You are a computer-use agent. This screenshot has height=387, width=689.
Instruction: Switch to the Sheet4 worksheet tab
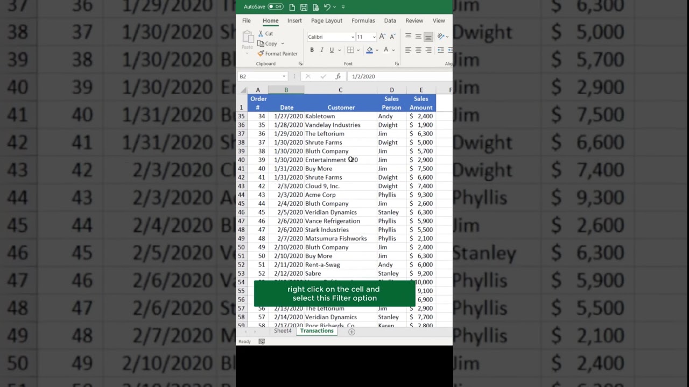coord(283,331)
